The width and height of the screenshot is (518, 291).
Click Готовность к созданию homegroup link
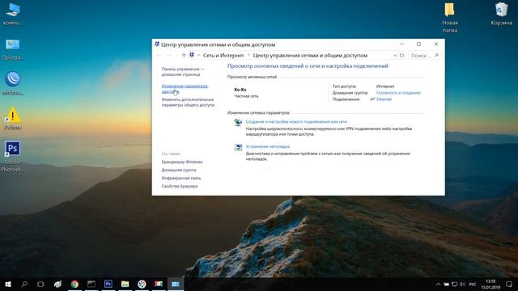(x=398, y=93)
